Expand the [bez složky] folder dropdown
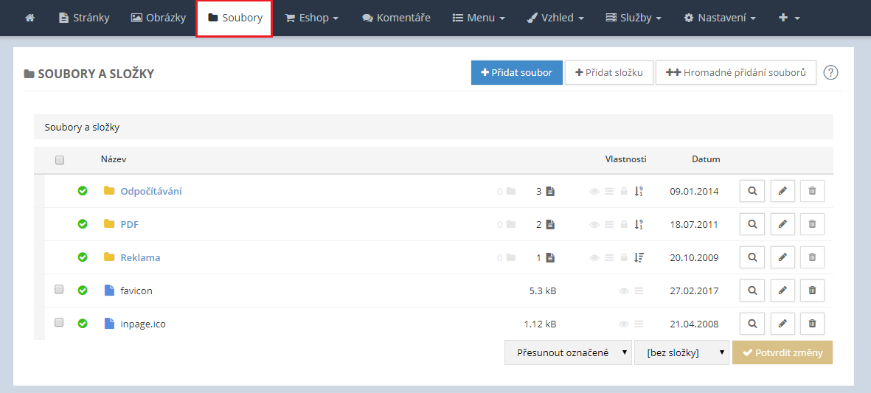871x393 pixels. (x=681, y=352)
